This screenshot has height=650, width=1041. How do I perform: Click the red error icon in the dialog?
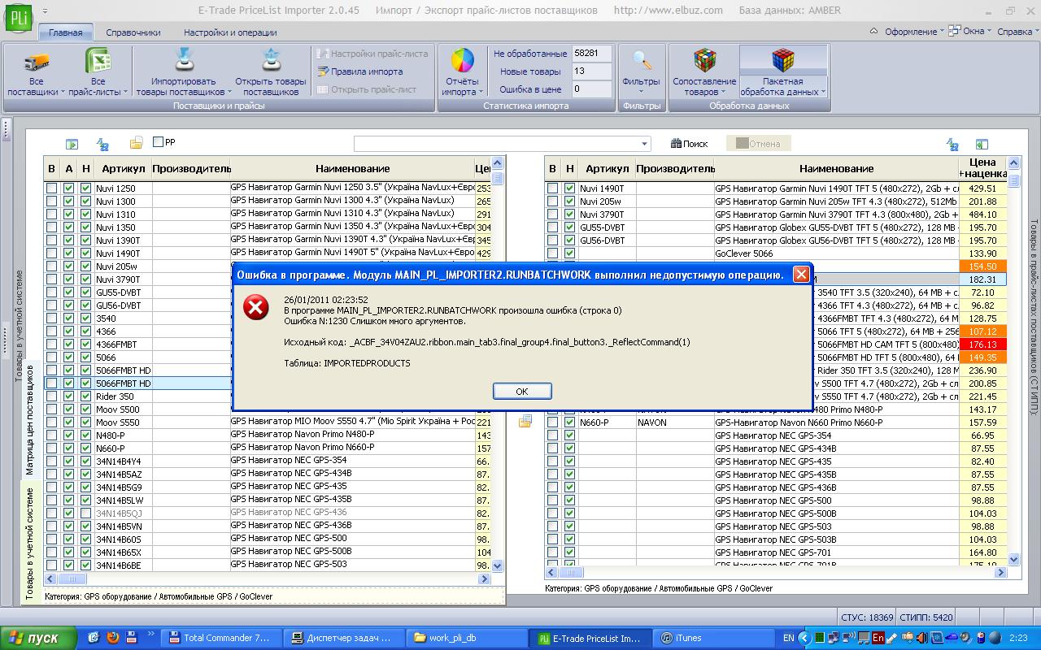(x=256, y=307)
